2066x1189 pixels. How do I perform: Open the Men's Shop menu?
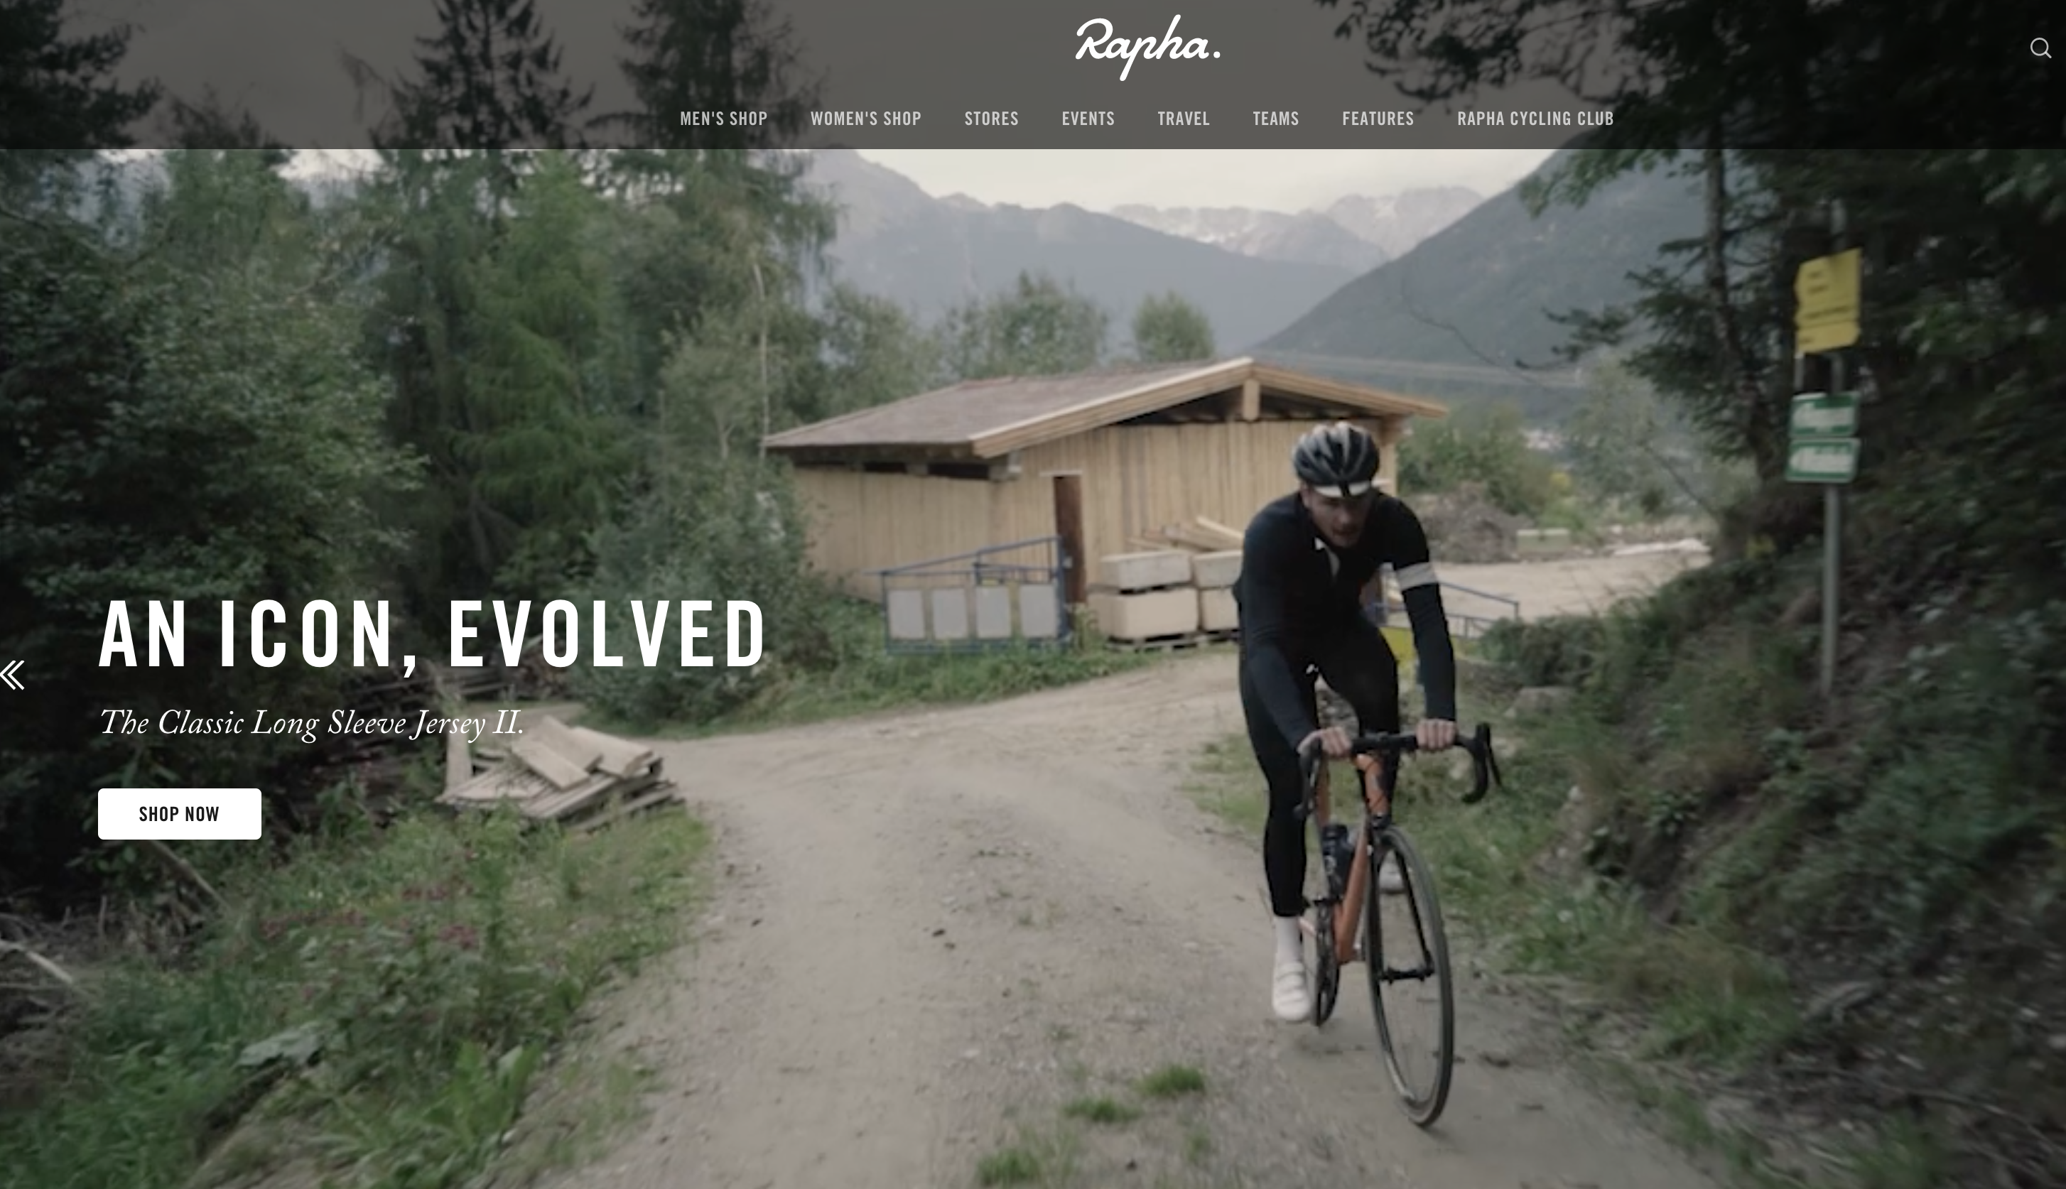point(723,119)
